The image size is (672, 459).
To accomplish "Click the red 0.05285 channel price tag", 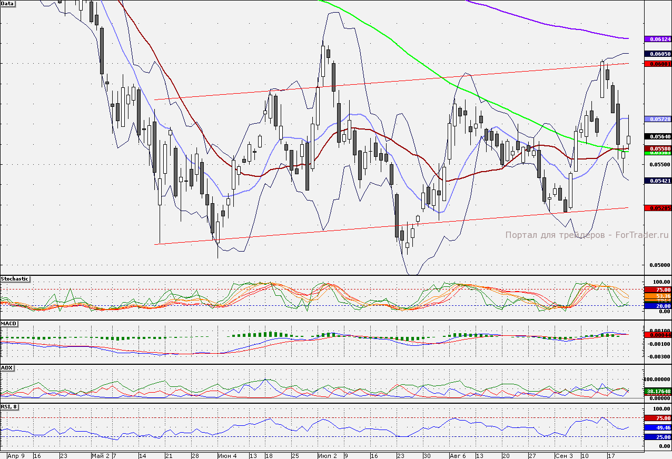I will pyautogui.click(x=657, y=208).
